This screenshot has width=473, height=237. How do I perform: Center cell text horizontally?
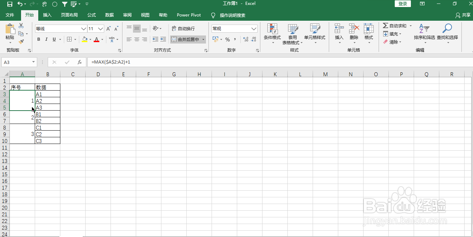137,39
